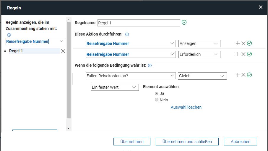Open the Ein fester Wert dropdown
268x151 pixels.
[115, 87]
